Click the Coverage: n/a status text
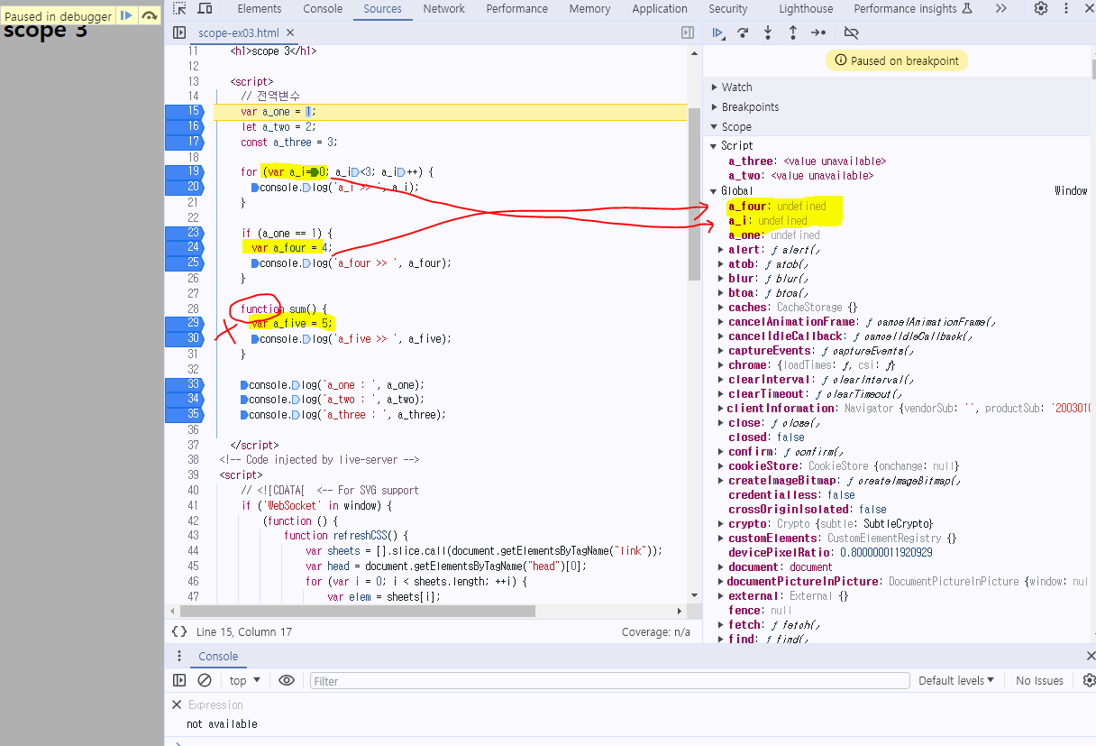 [656, 632]
